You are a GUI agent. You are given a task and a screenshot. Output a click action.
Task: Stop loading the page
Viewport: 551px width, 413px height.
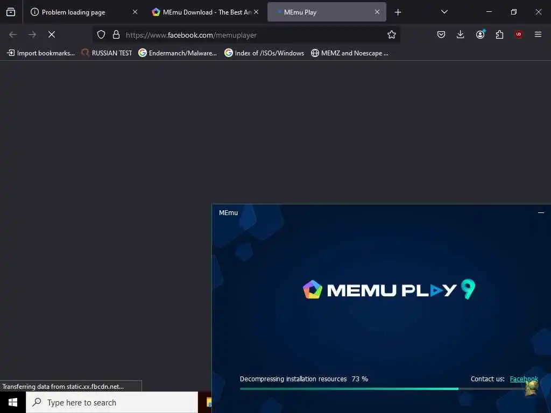[52, 34]
